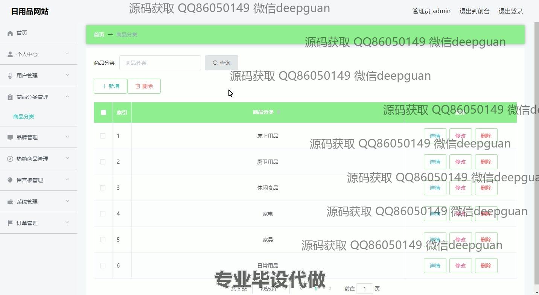This screenshot has height=295, width=539.
Task: Click 修改 for 床上用品
Action: pos(460,136)
